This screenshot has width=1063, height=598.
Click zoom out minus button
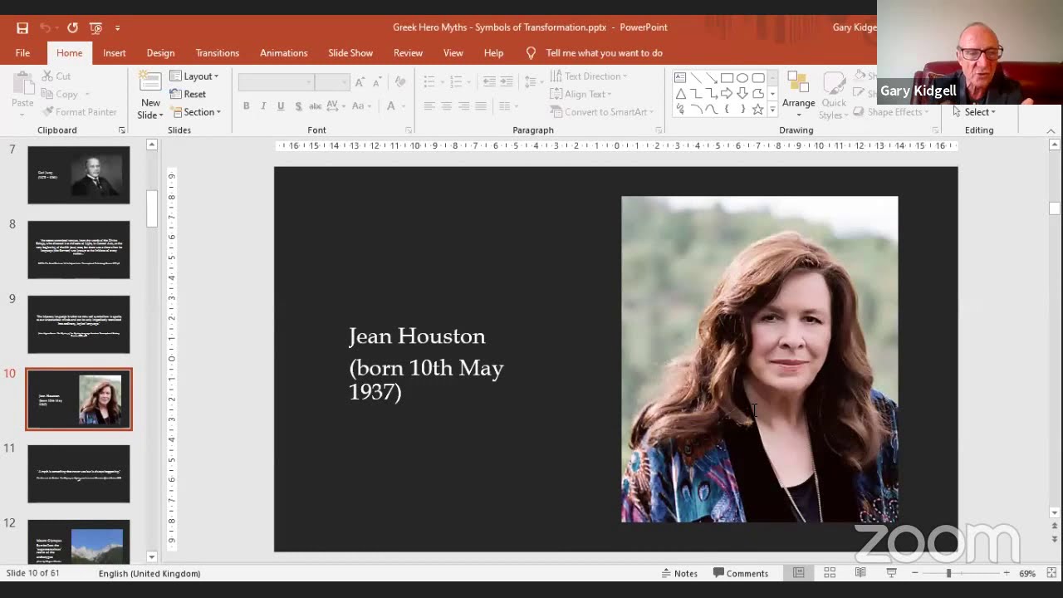coord(914,573)
